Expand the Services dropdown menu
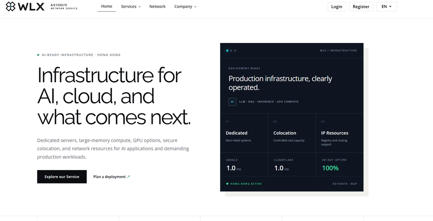The height and width of the screenshot is (221, 433). [x=131, y=7]
